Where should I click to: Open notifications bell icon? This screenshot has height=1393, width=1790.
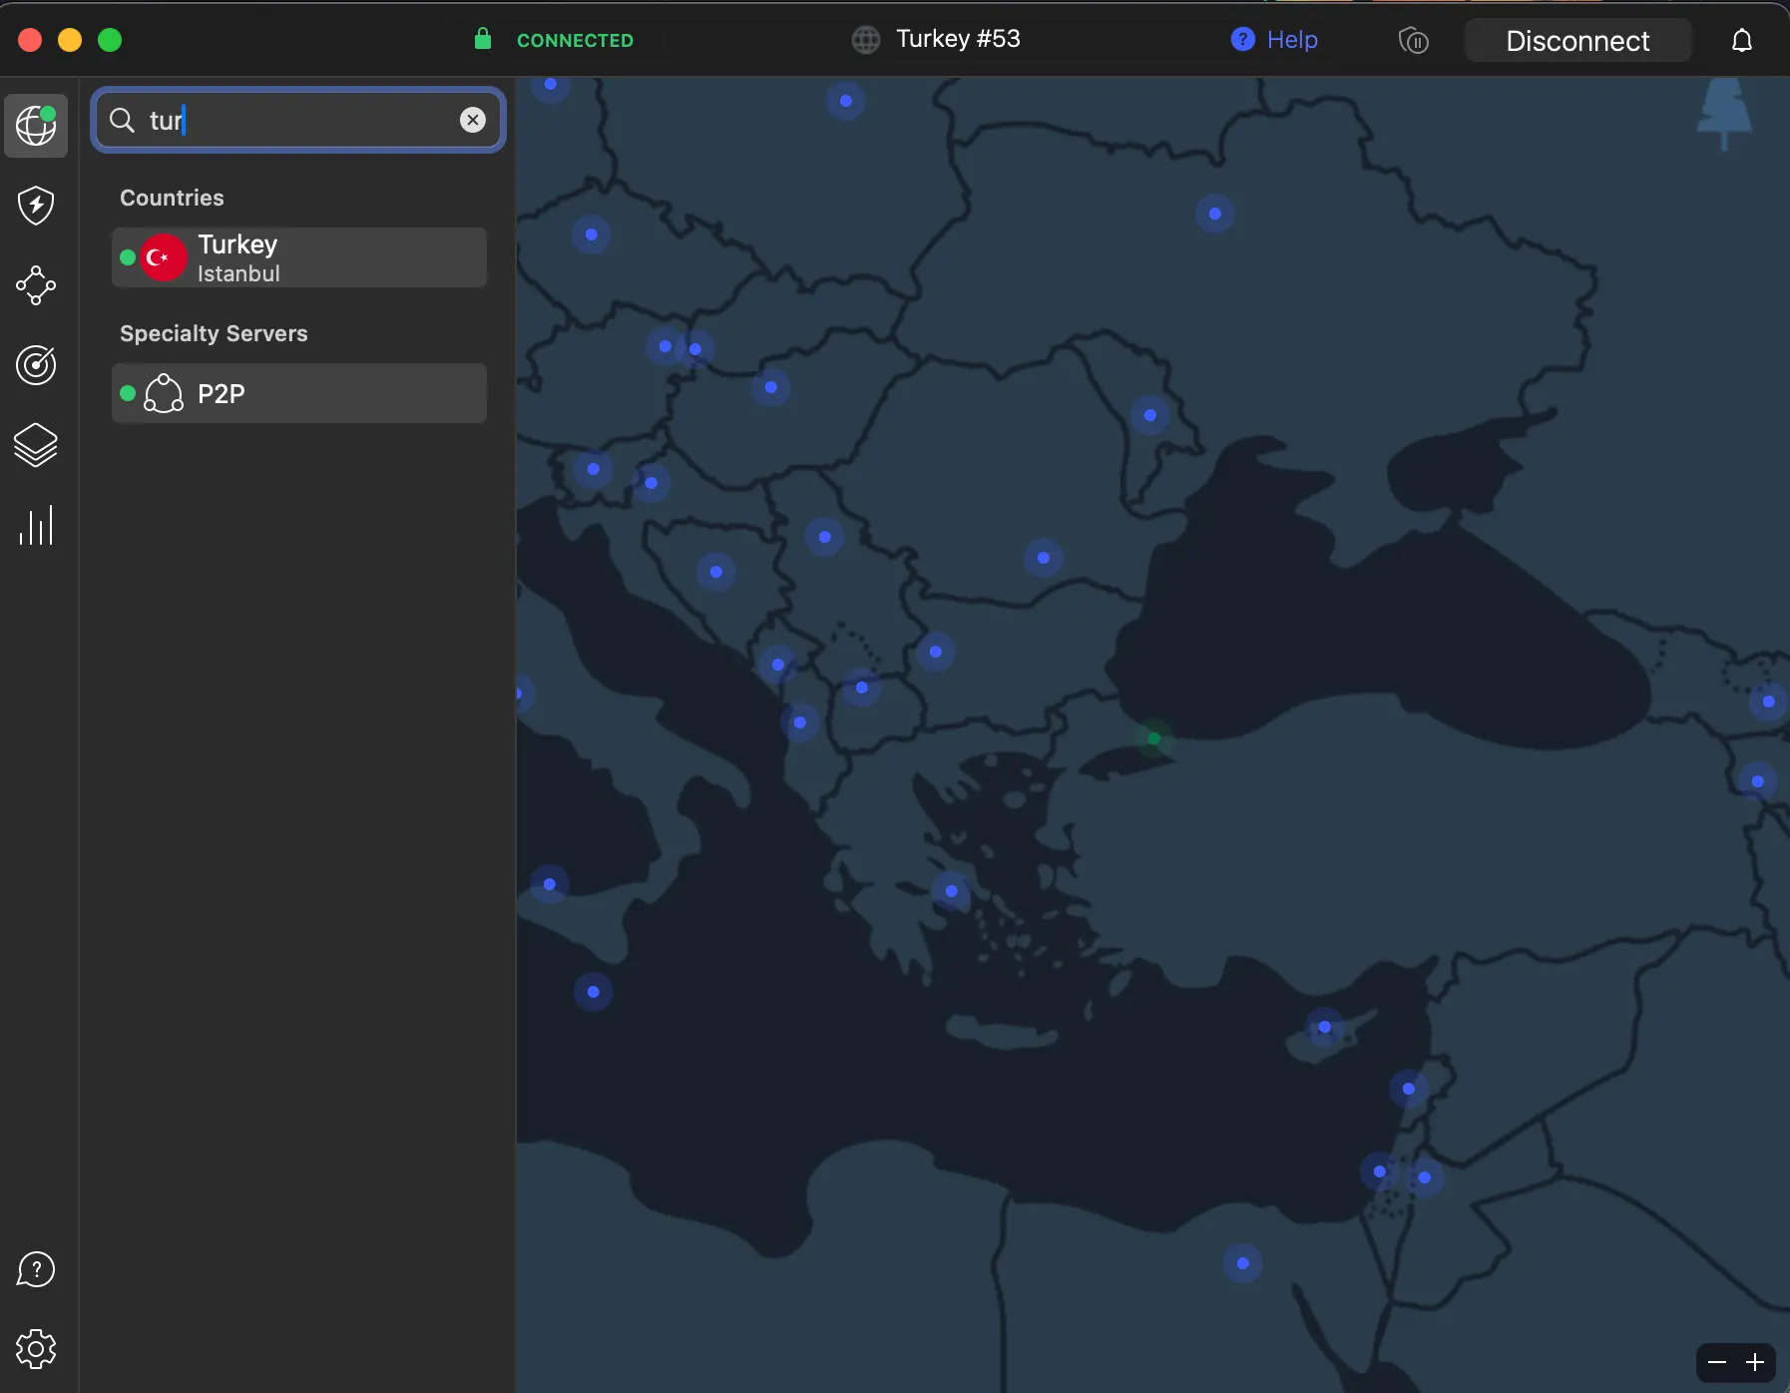[x=1742, y=40]
